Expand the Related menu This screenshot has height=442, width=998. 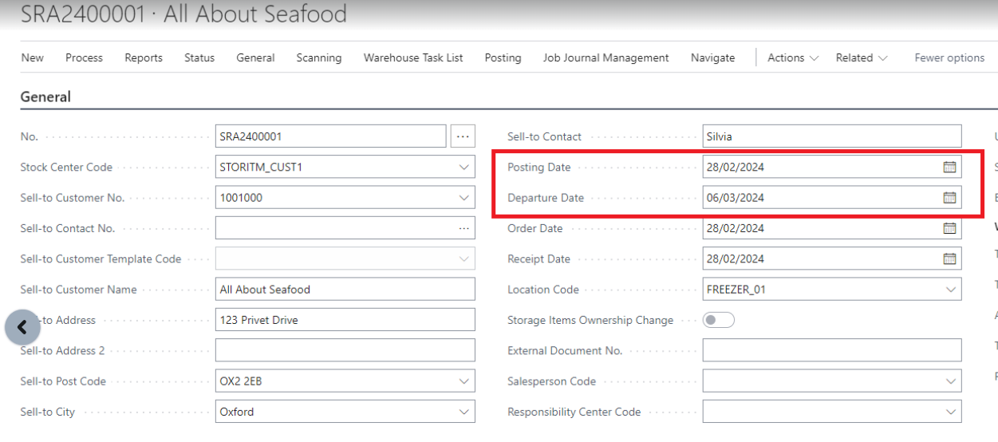coord(861,57)
